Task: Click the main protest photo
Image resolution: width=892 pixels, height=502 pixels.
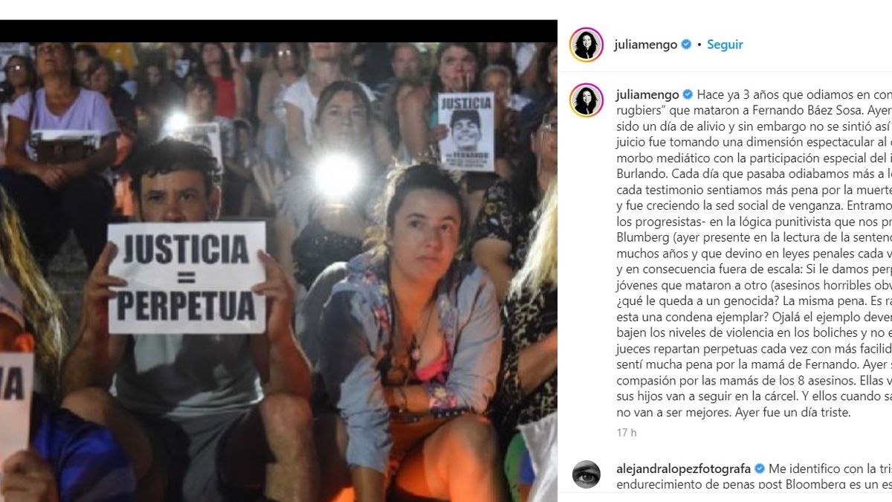Action: pyautogui.click(x=279, y=272)
